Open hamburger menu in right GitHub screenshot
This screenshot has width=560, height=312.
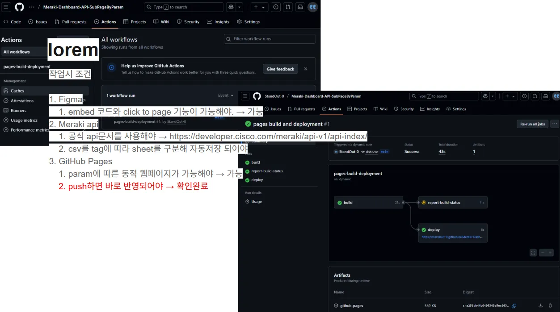[245, 96]
